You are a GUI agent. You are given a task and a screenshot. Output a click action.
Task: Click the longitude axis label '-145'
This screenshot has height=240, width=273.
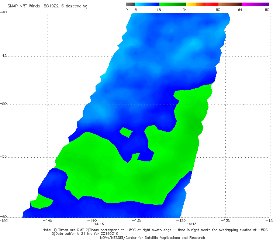48,220
